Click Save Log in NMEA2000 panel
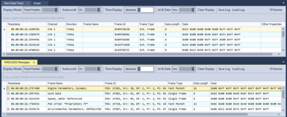Image resolution: width=287 pixels, height=117 pixels. (224, 69)
